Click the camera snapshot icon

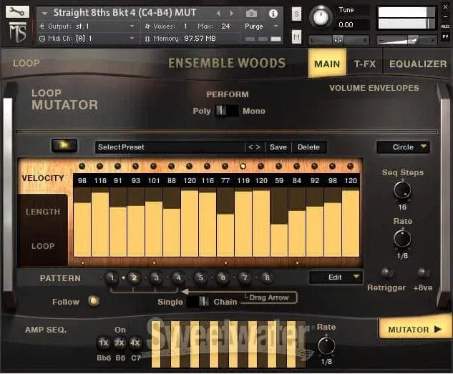click(x=251, y=14)
